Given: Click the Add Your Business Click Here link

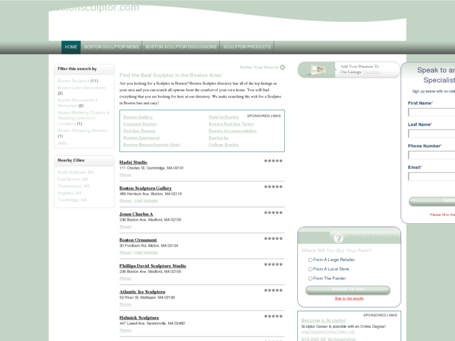Looking at the screenshot, I should 371,72.
